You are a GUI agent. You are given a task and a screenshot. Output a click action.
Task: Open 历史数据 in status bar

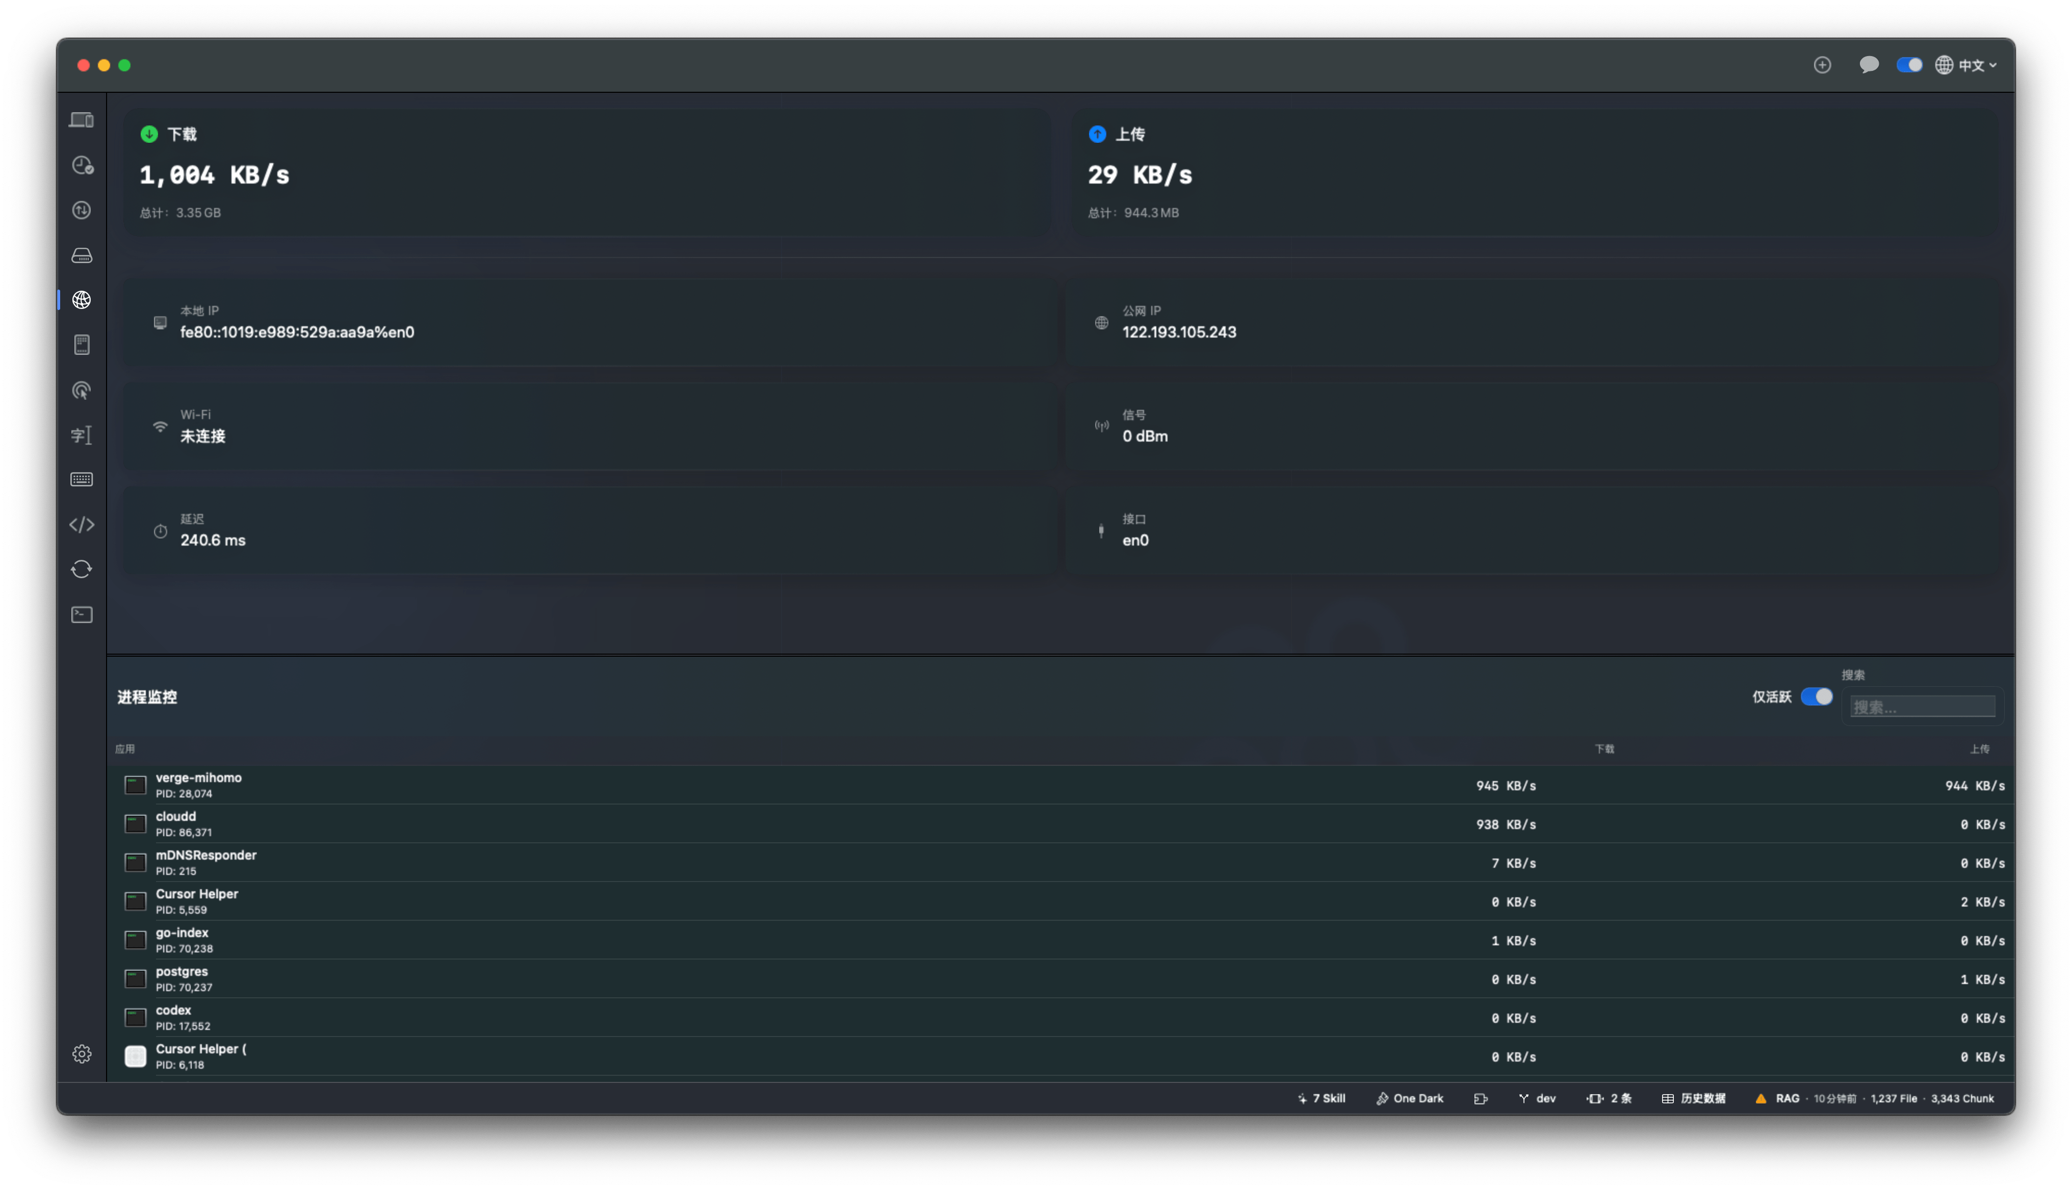(1694, 1098)
